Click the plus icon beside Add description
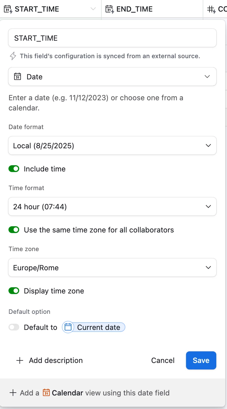Screen dimensions: 227x409 (x=20, y=360)
